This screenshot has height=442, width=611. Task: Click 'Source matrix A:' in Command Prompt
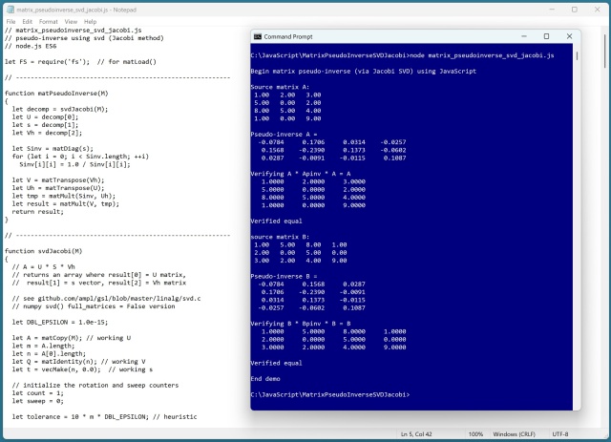point(280,87)
